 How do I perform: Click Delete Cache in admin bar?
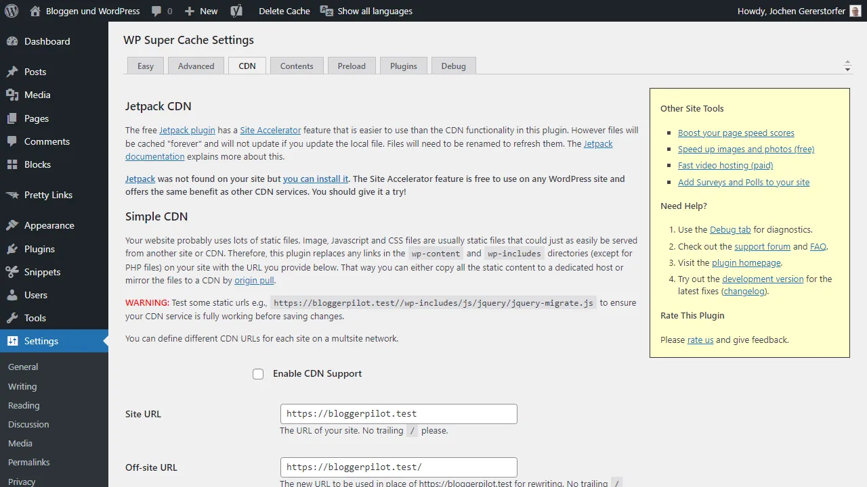284,11
